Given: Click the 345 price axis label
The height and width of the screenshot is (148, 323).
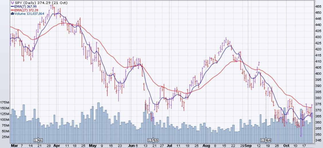Looking at the screenshot, I should click(318, 140).
